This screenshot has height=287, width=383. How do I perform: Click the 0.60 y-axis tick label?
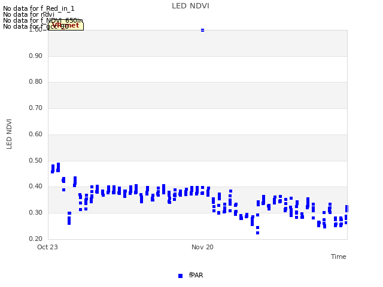[35, 134]
